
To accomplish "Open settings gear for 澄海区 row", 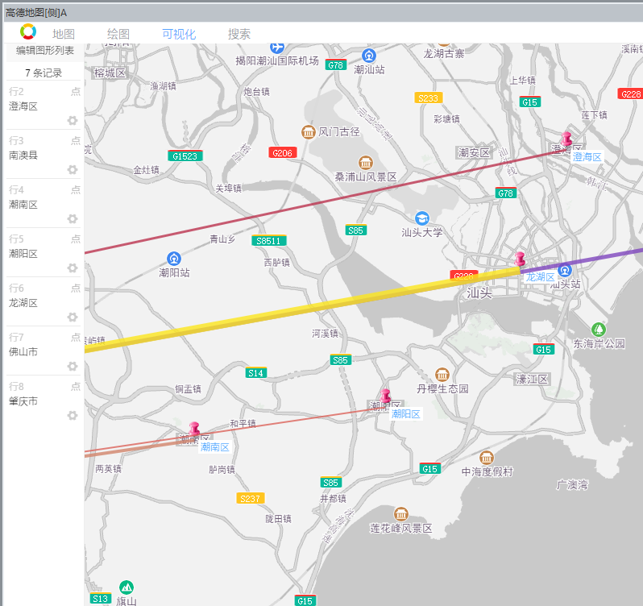I will tap(73, 121).
